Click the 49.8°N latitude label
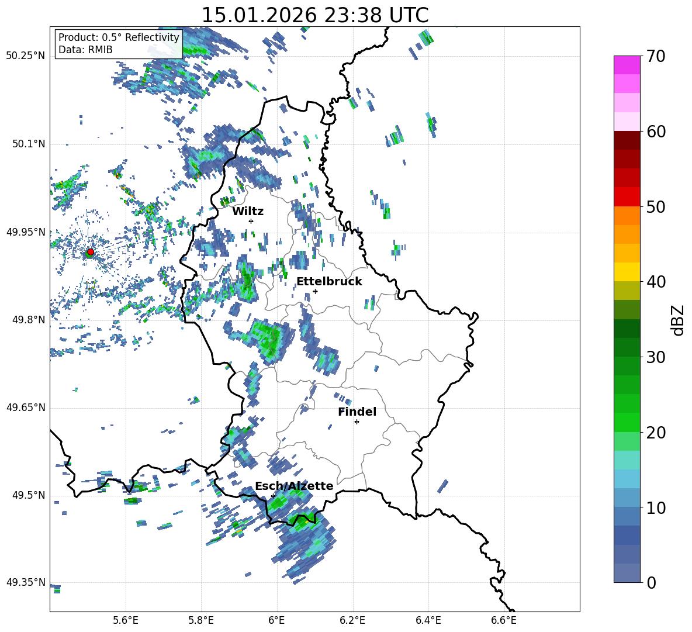Viewport: 692px width, 632px height. pyautogui.click(x=28, y=320)
